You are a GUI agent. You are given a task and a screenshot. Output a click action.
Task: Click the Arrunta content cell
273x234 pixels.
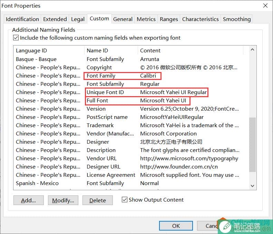click(x=149, y=59)
